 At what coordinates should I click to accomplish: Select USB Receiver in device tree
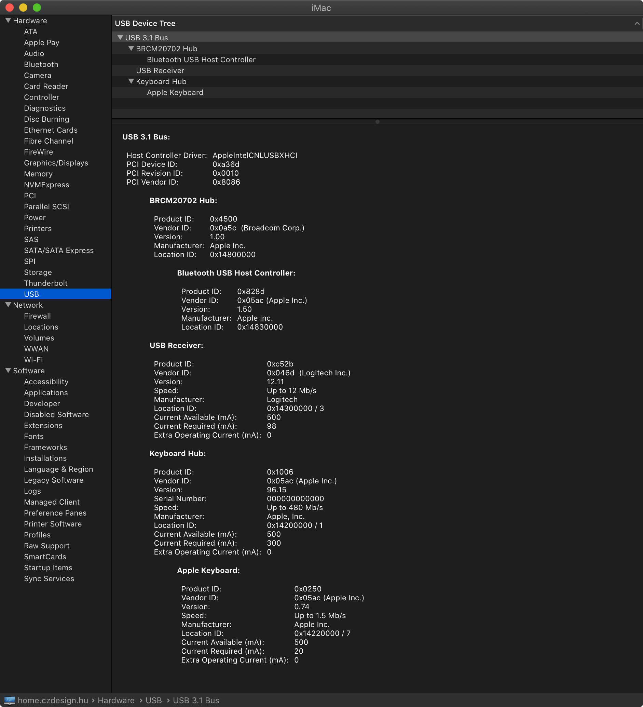pos(377,70)
